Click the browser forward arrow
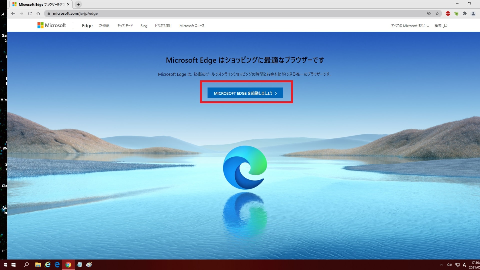This screenshot has height=270, width=480. [x=21, y=13]
